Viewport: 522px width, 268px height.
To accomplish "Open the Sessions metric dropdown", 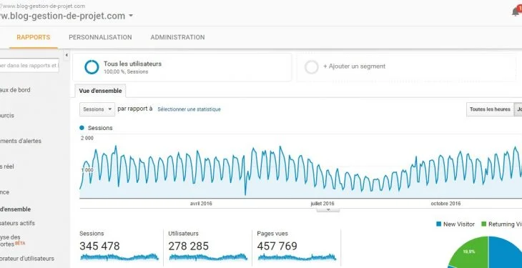I will pos(97,109).
